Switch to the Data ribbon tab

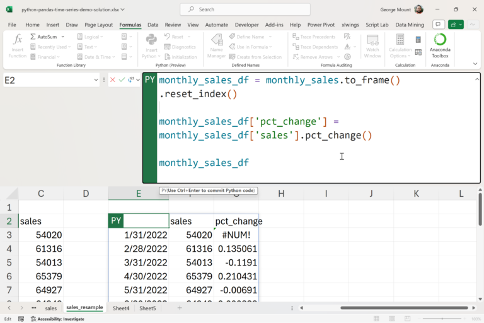pyautogui.click(x=153, y=25)
